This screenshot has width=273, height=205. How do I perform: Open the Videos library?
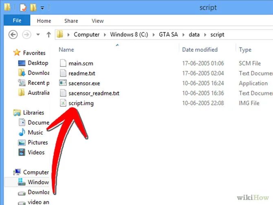click(36, 152)
